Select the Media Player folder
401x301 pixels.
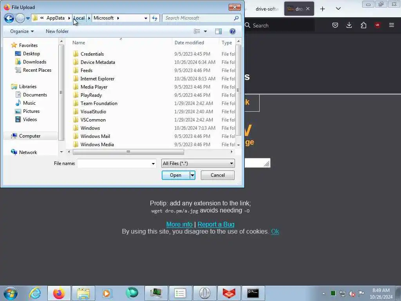(x=94, y=87)
